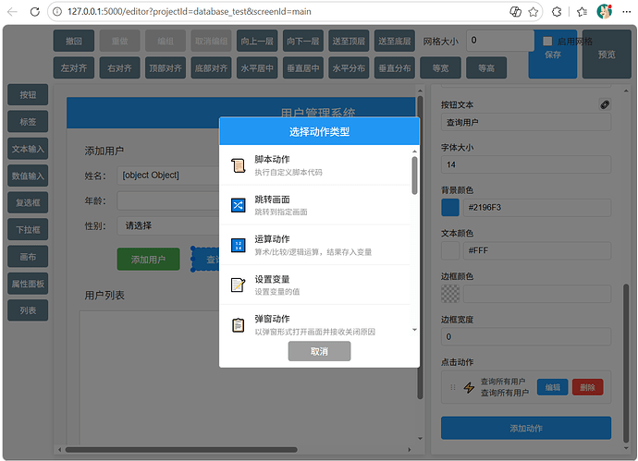
Task: Click 顶部对齐 align top button
Action: (x=166, y=67)
